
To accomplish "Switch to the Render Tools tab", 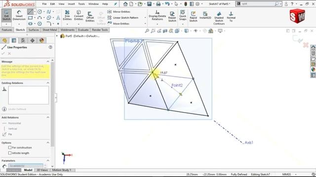I will (x=100, y=30).
